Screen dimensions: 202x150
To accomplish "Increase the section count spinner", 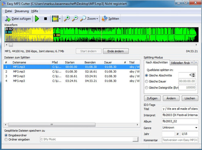I will 194,74.
